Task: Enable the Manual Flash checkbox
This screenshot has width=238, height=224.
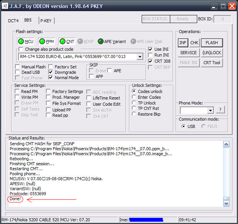Action: (x=17, y=66)
